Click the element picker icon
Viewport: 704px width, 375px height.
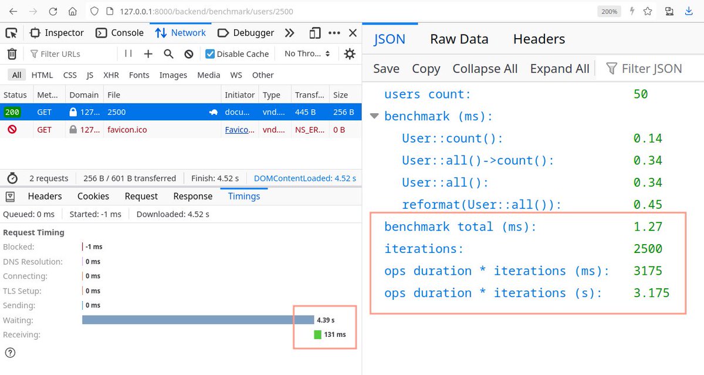[x=11, y=33]
